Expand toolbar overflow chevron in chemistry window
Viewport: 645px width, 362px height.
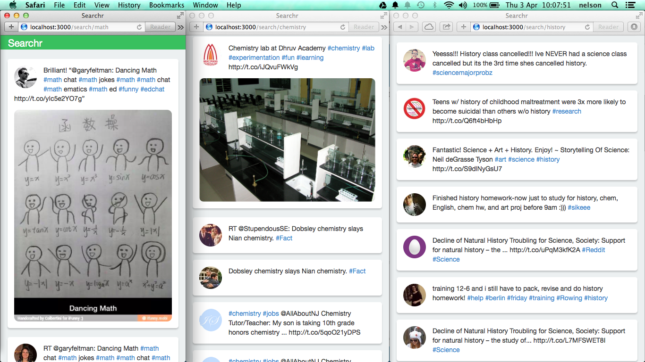click(x=384, y=27)
